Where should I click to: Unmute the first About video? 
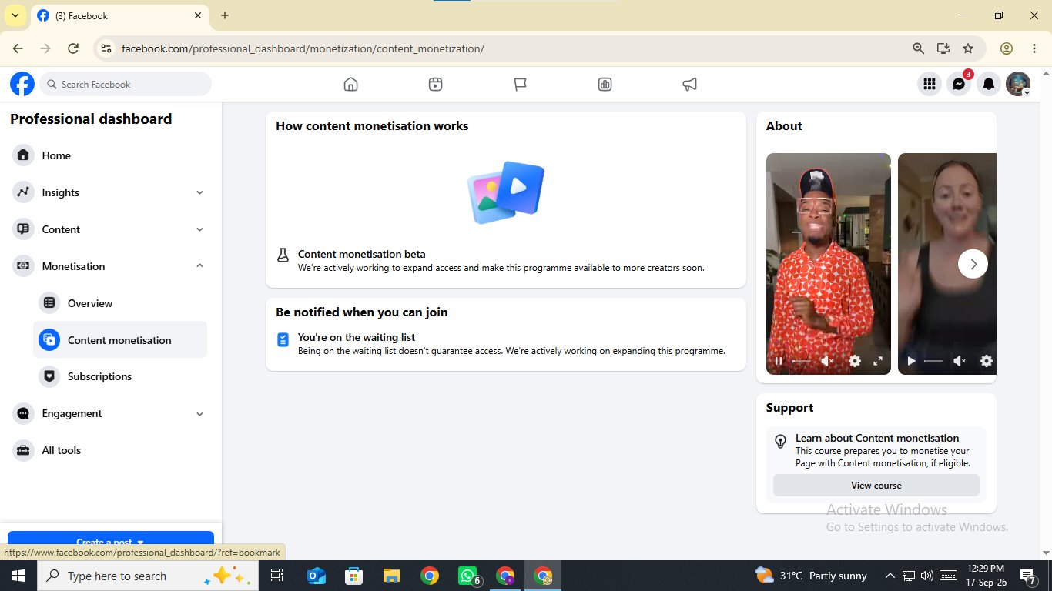coord(827,361)
